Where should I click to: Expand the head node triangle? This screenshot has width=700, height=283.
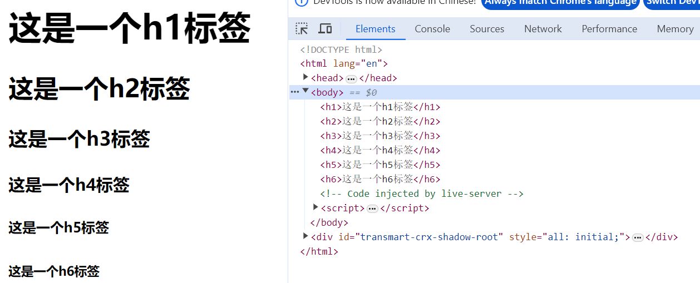click(305, 77)
